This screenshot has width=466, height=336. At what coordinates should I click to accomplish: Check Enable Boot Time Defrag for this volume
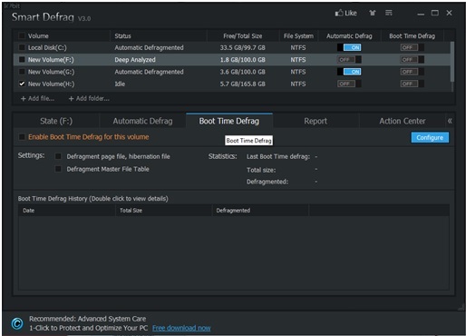tap(22, 137)
